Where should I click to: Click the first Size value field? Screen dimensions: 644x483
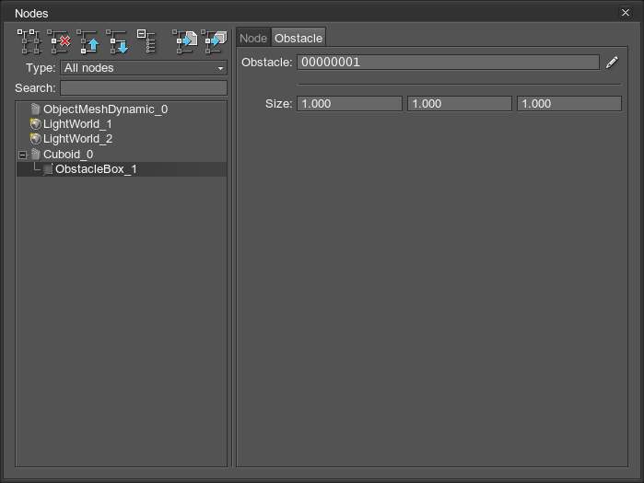point(349,104)
